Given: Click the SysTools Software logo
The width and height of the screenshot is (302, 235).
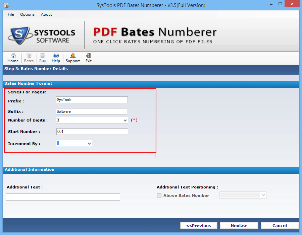Looking at the screenshot, I should point(41,35).
